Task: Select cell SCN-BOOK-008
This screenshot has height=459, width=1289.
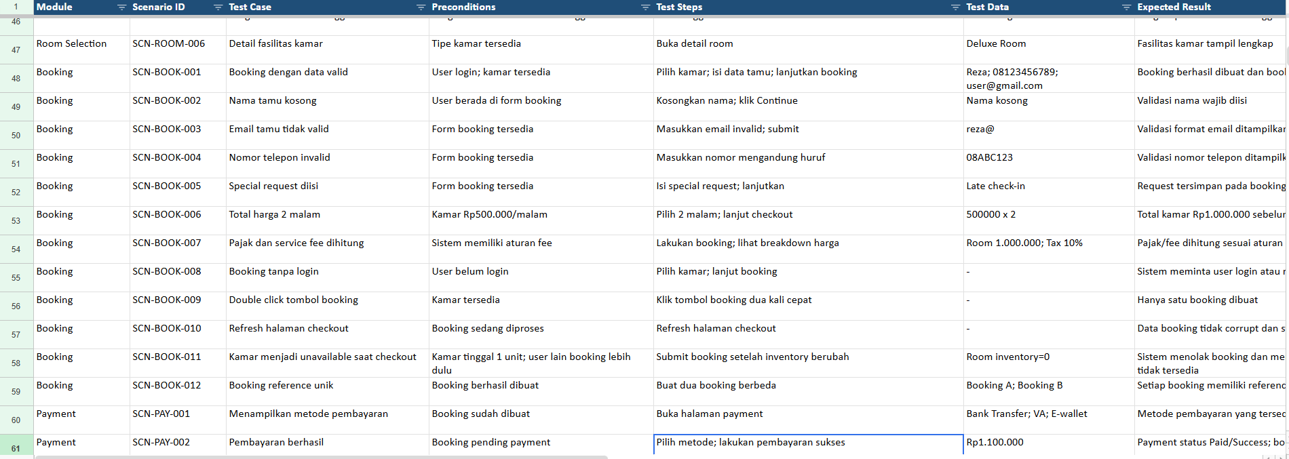Action: pos(178,278)
